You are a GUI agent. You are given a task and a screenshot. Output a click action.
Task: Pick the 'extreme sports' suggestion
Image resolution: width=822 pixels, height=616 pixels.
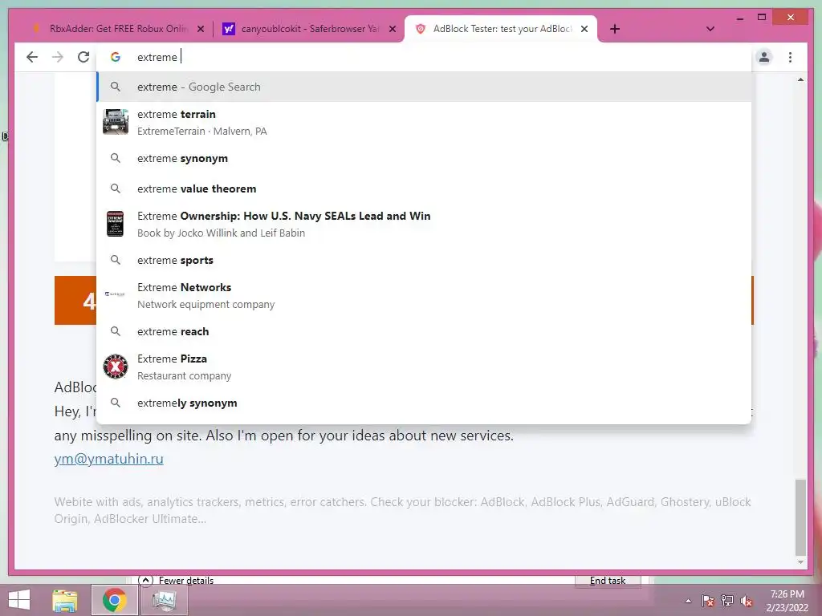click(x=424, y=261)
